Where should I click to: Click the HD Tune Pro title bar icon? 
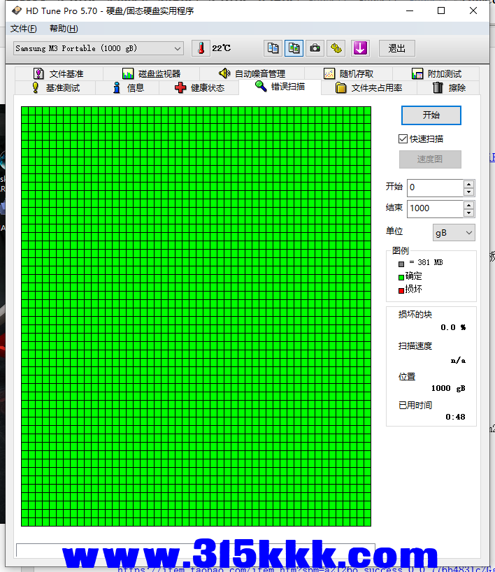pyautogui.click(x=16, y=10)
